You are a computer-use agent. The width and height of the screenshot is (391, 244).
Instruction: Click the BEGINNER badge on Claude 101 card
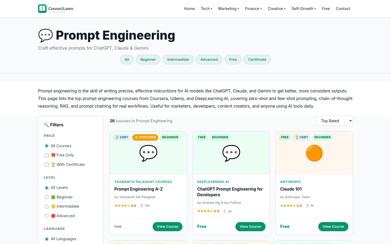[x=322, y=137]
